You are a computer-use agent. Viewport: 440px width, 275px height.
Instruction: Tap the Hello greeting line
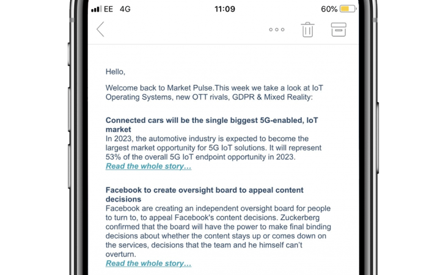click(115, 71)
